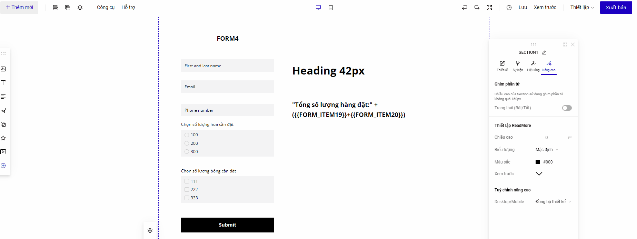The height and width of the screenshot is (239, 637).
Task: Click the Xem trước preview link
Action: [x=545, y=8]
